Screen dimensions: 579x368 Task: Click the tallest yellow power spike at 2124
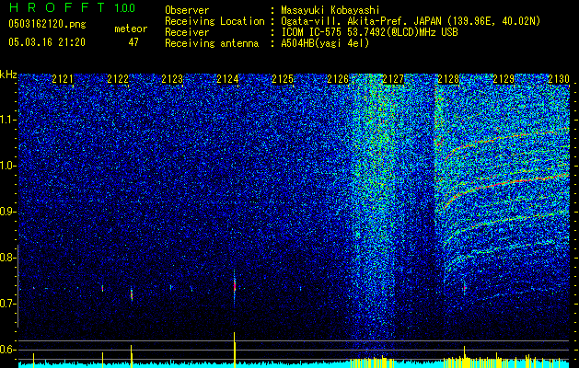click(x=235, y=350)
